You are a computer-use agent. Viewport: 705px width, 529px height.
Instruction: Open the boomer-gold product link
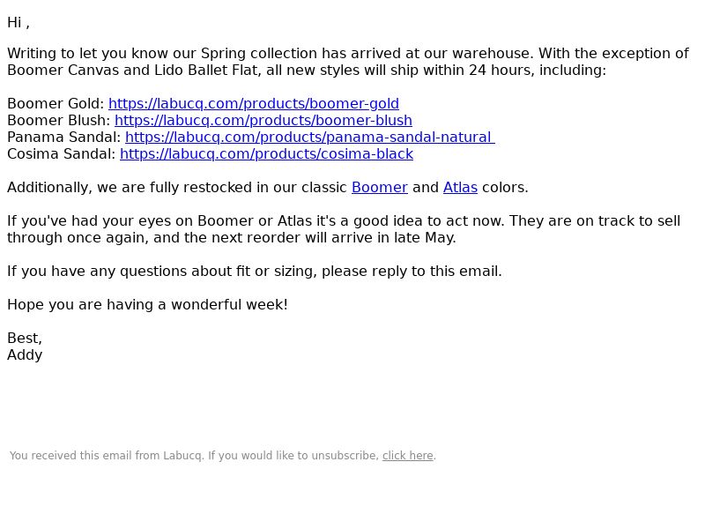(254, 103)
